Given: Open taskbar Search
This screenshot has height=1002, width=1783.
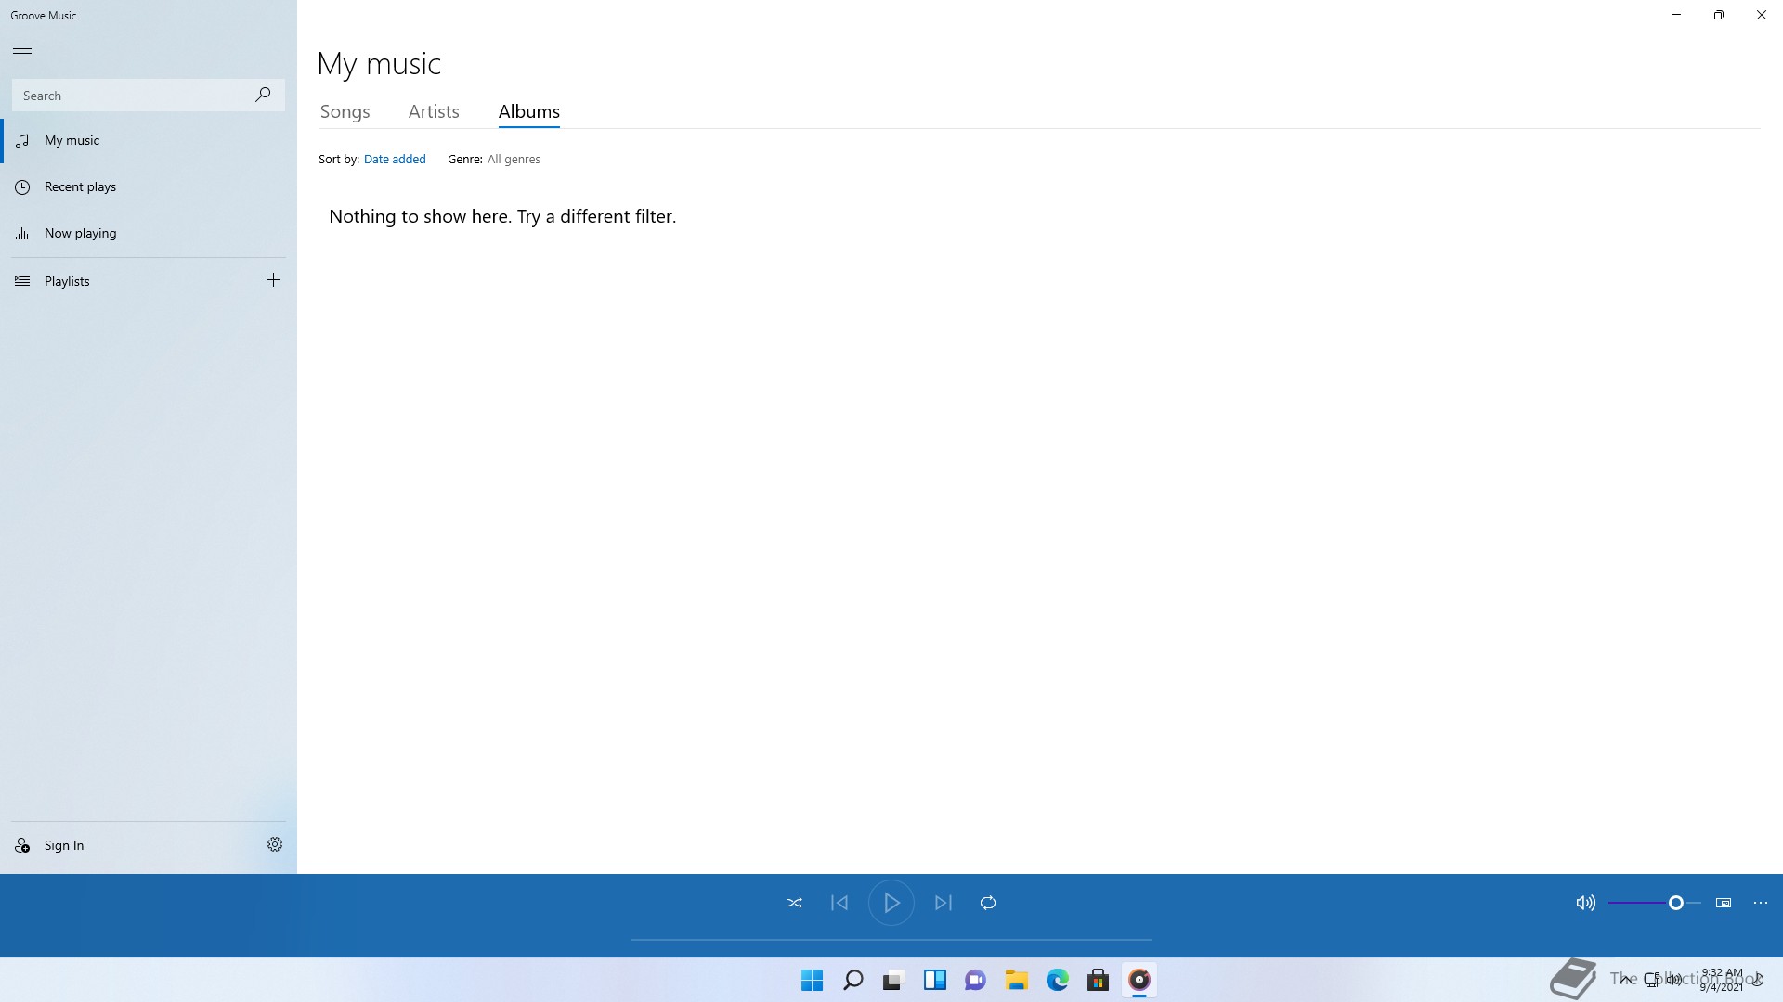Looking at the screenshot, I should coord(852,980).
